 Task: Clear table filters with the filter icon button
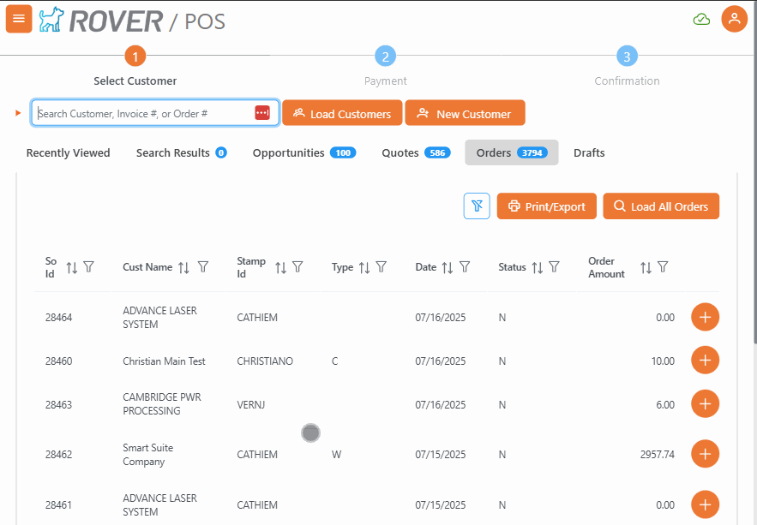click(x=477, y=206)
